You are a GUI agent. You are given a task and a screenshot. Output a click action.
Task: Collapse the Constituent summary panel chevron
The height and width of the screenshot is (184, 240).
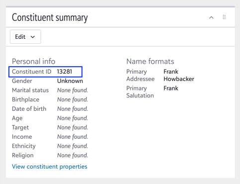click(x=211, y=17)
